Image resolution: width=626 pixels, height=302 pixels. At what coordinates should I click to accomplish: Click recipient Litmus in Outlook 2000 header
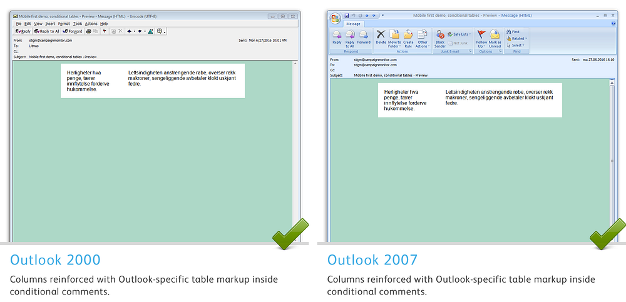(x=34, y=46)
